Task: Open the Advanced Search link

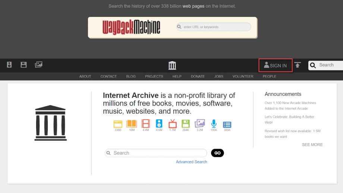Action: [x=191, y=162]
